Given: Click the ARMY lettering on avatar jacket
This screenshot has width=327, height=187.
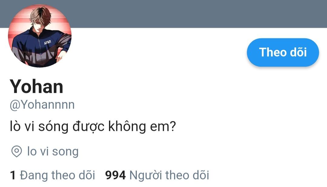Looking at the screenshot, I should click(48, 43).
